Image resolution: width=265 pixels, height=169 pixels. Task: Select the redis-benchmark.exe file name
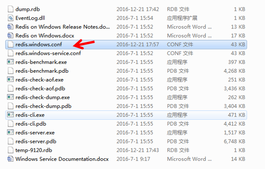point(41,62)
